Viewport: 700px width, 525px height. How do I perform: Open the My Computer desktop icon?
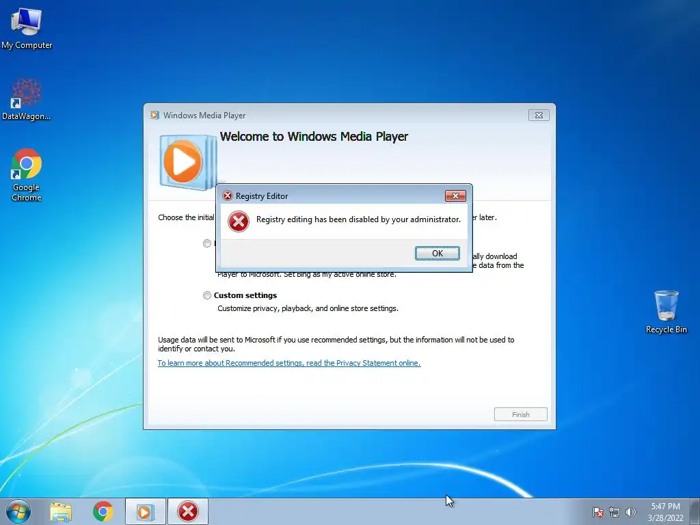coord(27,27)
